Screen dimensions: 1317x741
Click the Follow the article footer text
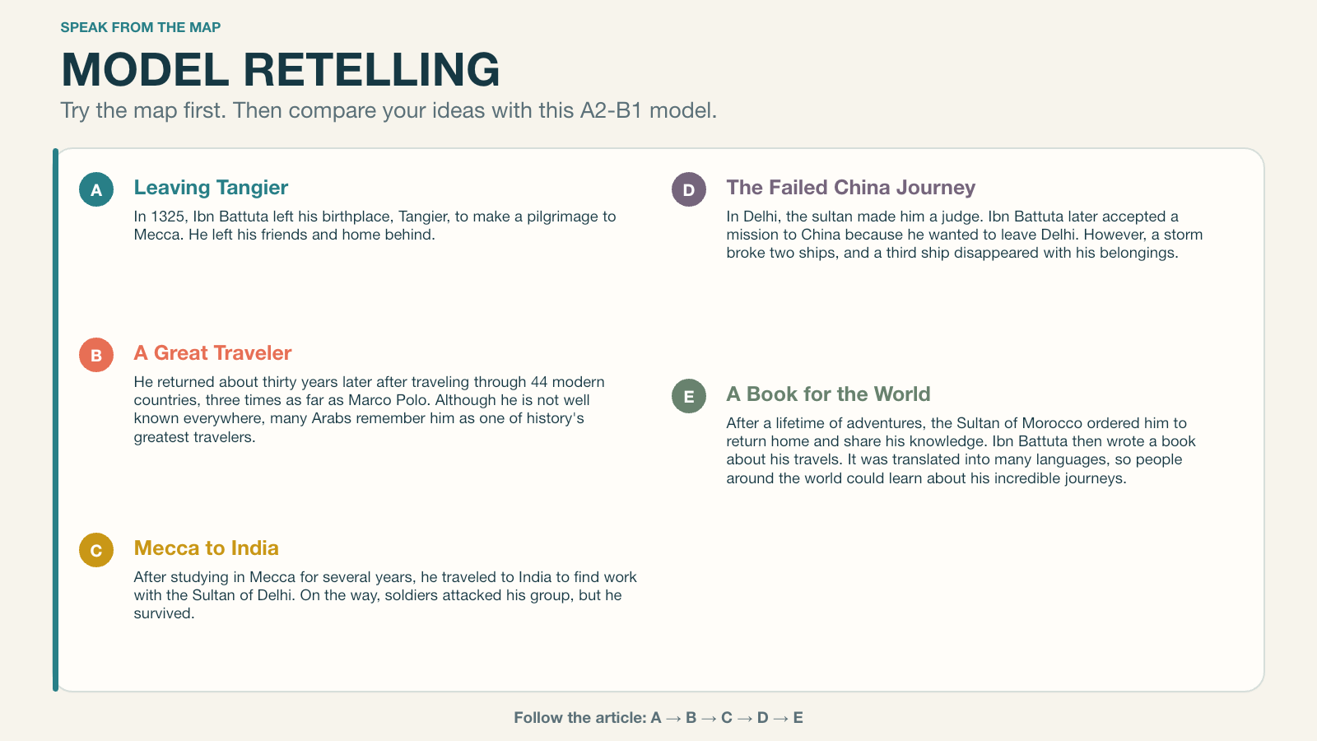[x=658, y=718]
